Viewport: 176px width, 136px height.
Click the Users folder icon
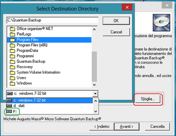pos(12,78)
